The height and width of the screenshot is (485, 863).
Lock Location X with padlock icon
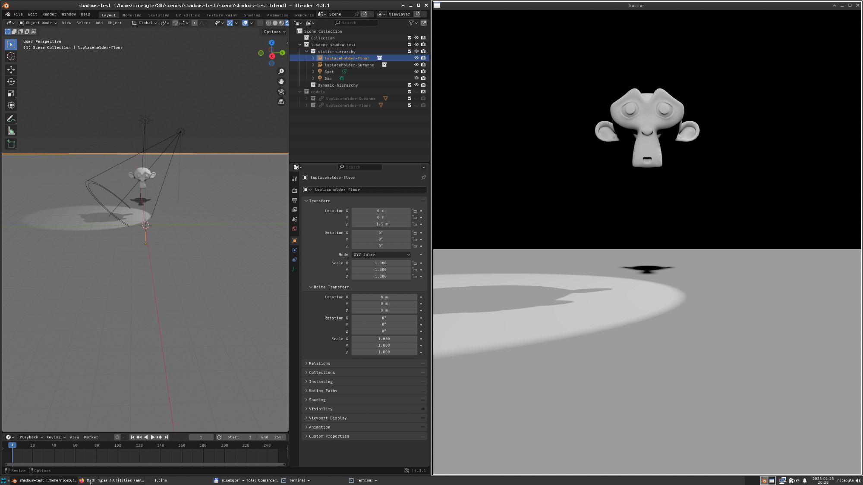[x=414, y=211]
